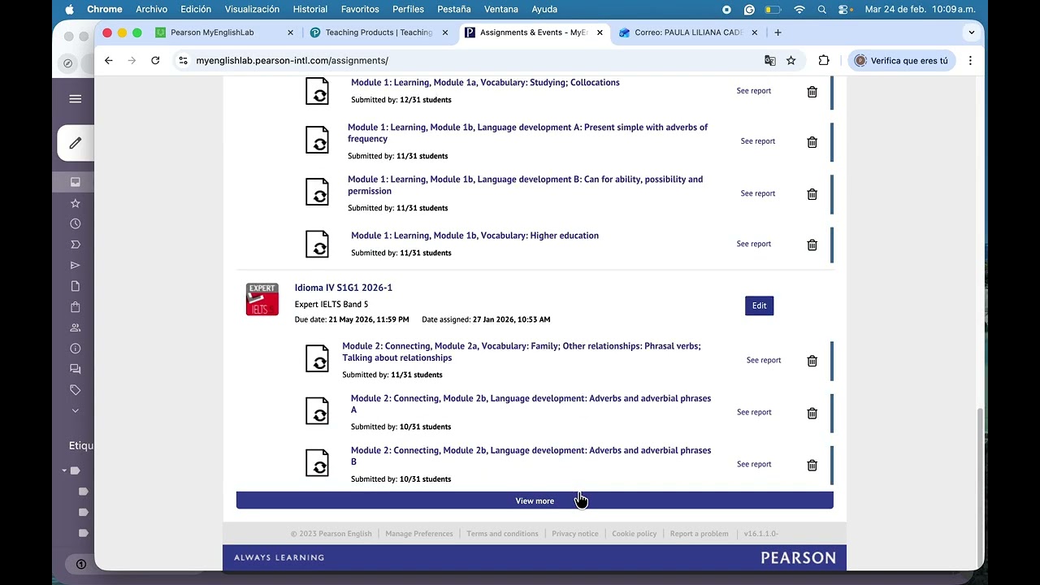Delete the Studying; Collocations assignment
The width and height of the screenshot is (1040, 585).
(812, 92)
